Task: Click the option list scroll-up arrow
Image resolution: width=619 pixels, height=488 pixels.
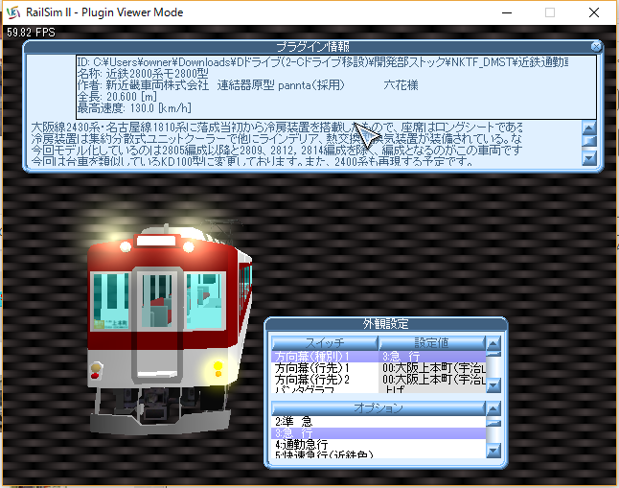Action: pos(493,409)
